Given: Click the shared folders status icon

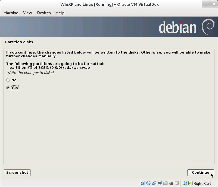Looking at the screenshot, I should pos(166,183).
